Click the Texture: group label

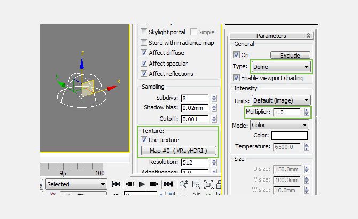point(153,131)
